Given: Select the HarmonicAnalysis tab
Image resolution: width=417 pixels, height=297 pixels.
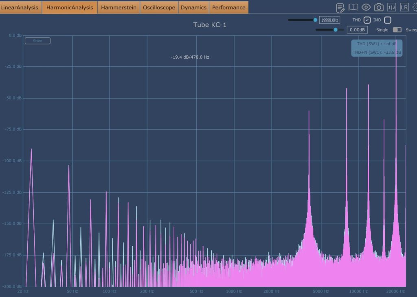Looking at the screenshot, I should click(x=70, y=7).
